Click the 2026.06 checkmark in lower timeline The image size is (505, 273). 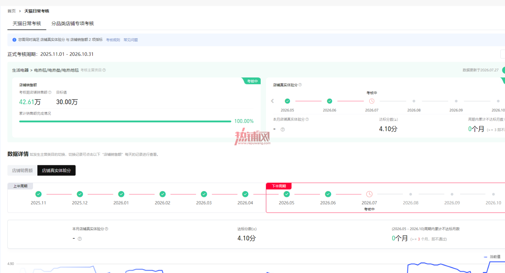328,194
